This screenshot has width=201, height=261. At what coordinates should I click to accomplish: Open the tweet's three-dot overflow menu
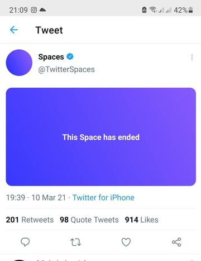point(192,58)
